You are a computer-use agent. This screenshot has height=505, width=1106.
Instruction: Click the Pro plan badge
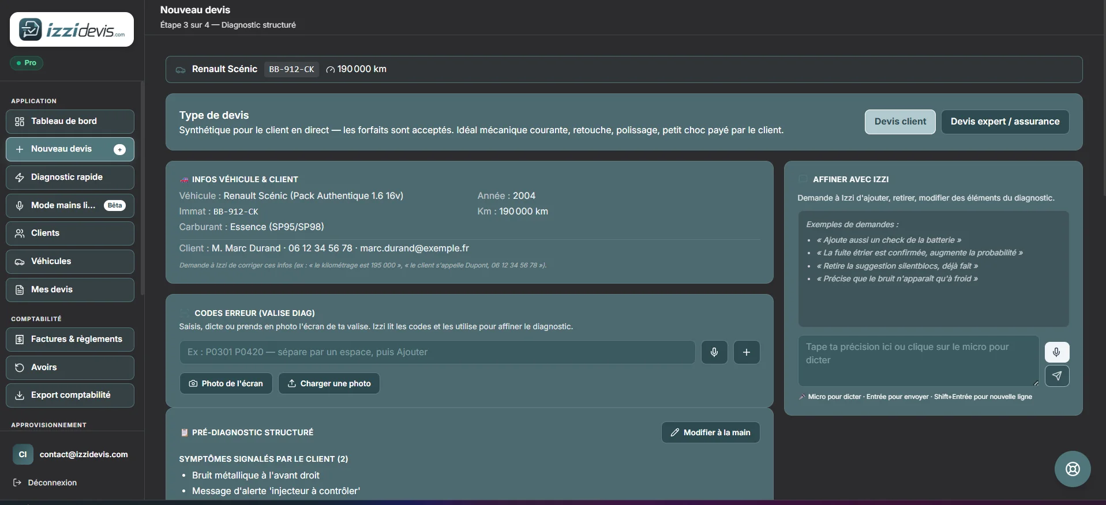pos(27,63)
